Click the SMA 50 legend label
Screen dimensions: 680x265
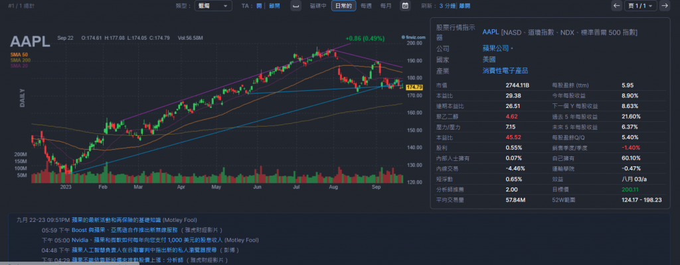click(19, 54)
